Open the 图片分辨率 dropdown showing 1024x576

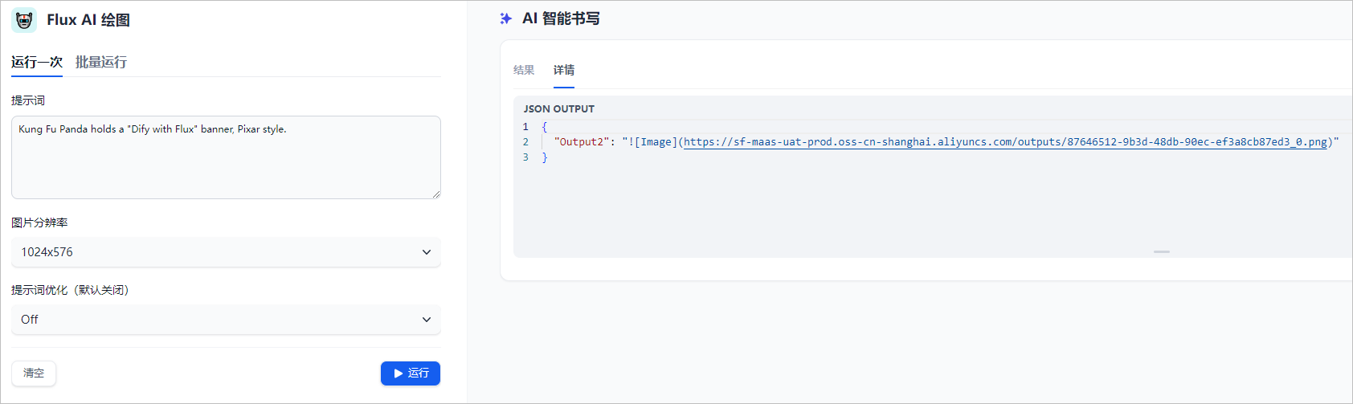(226, 252)
